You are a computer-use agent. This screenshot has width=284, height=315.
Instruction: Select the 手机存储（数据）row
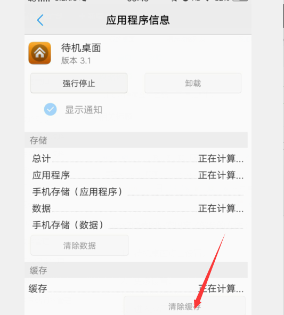coord(138,225)
